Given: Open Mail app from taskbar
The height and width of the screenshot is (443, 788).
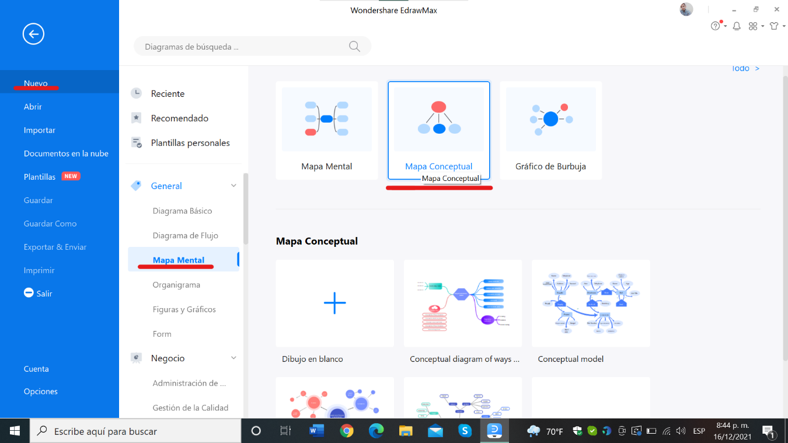Looking at the screenshot, I should click(x=435, y=431).
